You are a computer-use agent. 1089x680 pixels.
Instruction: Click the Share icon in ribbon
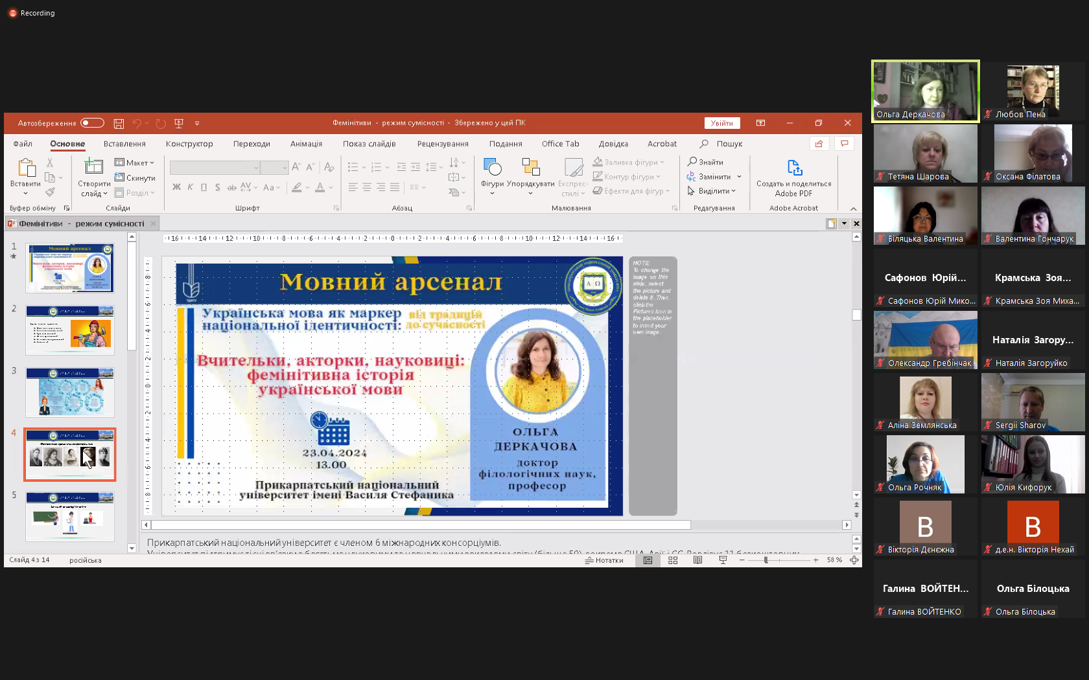click(x=819, y=144)
